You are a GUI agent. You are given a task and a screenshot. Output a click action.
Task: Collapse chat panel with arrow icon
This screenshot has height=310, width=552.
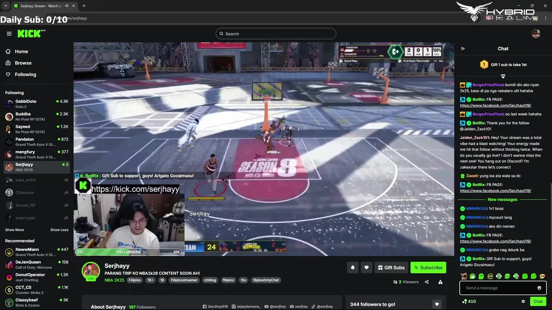[463, 49]
